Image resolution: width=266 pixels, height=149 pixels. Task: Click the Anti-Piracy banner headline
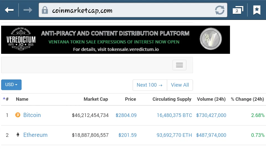point(115,33)
